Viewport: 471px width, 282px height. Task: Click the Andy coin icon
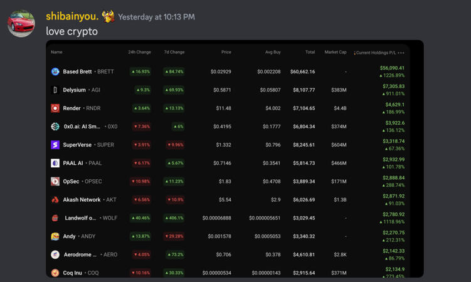pyautogui.click(x=55, y=236)
